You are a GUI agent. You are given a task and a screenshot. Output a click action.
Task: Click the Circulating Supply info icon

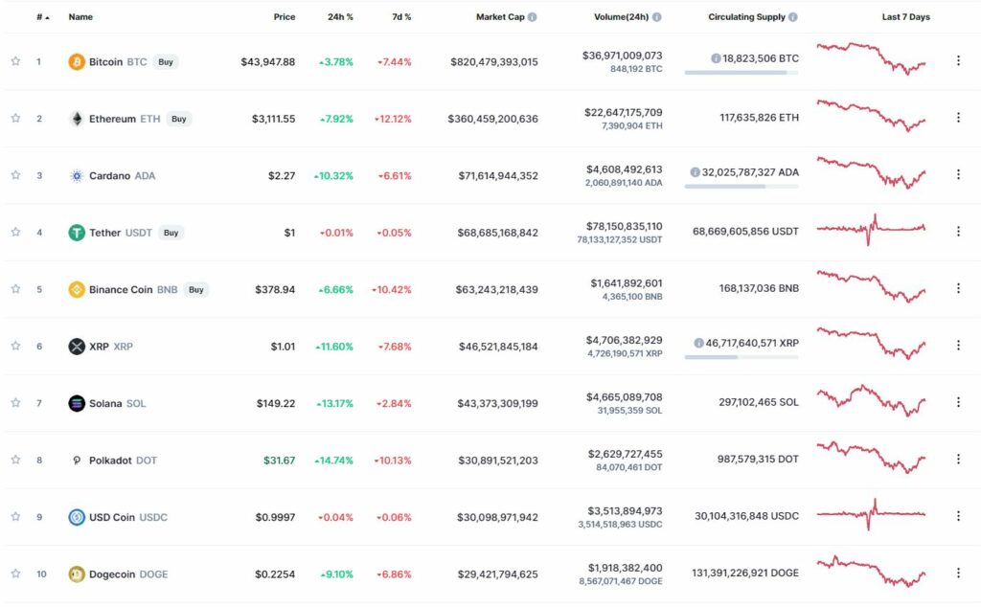pyautogui.click(x=792, y=17)
